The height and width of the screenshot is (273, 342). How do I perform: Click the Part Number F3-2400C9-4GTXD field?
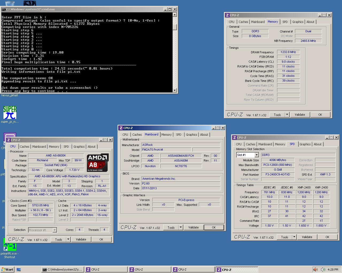[278, 175]
